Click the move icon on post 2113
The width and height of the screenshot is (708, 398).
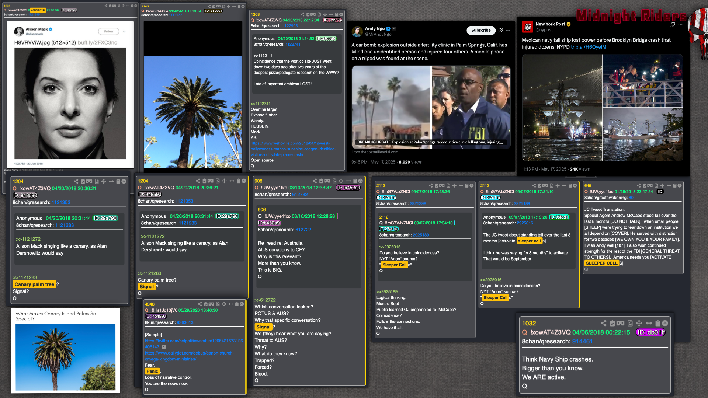(454, 185)
